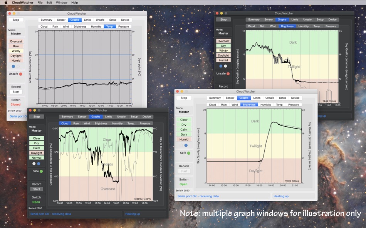Click Switch Closed label in the light Temp. window
This screenshot has height=228, width=366.
click(x=15, y=105)
